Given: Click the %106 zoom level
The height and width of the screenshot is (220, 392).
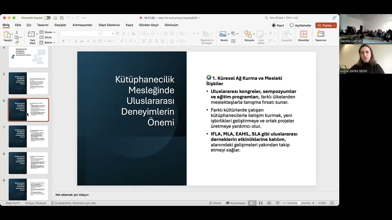Looking at the screenshot, I should [x=322, y=203].
